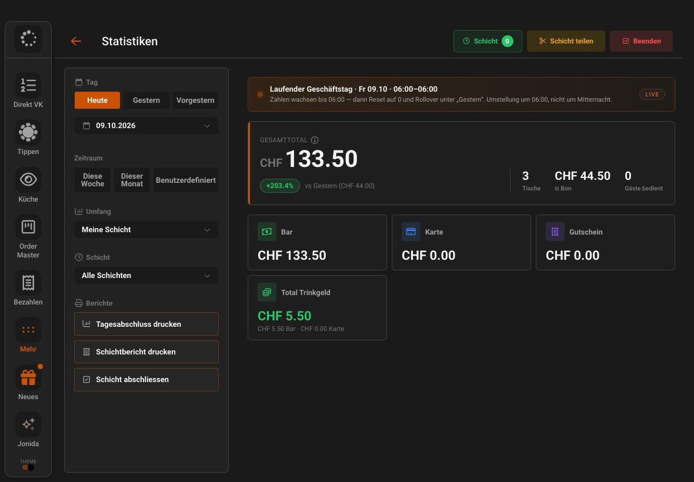Screen dimensions: 694x482
Task: Click the Statistiken page title
Action: point(129,41)
